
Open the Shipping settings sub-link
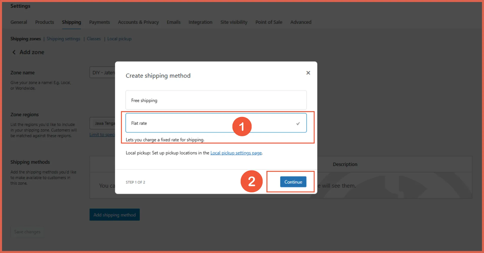click(x=63, y=39)
